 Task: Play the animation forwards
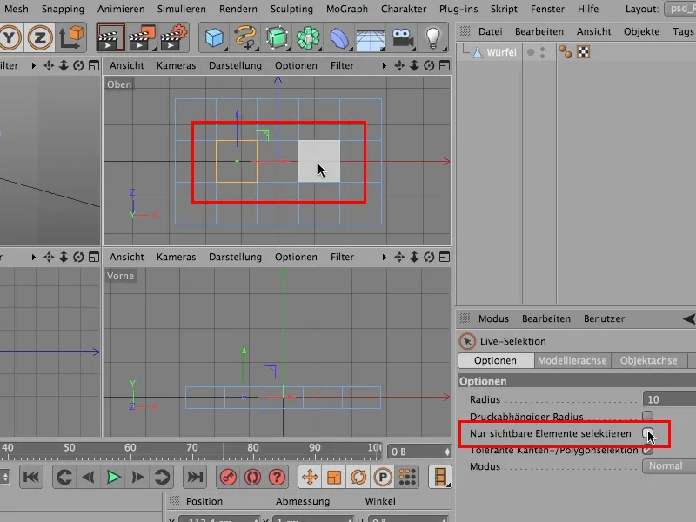(x=113, y=478)
